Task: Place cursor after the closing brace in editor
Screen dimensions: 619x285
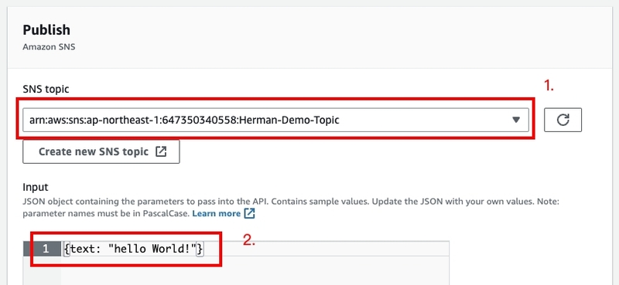Action: [x=203, y=249]
